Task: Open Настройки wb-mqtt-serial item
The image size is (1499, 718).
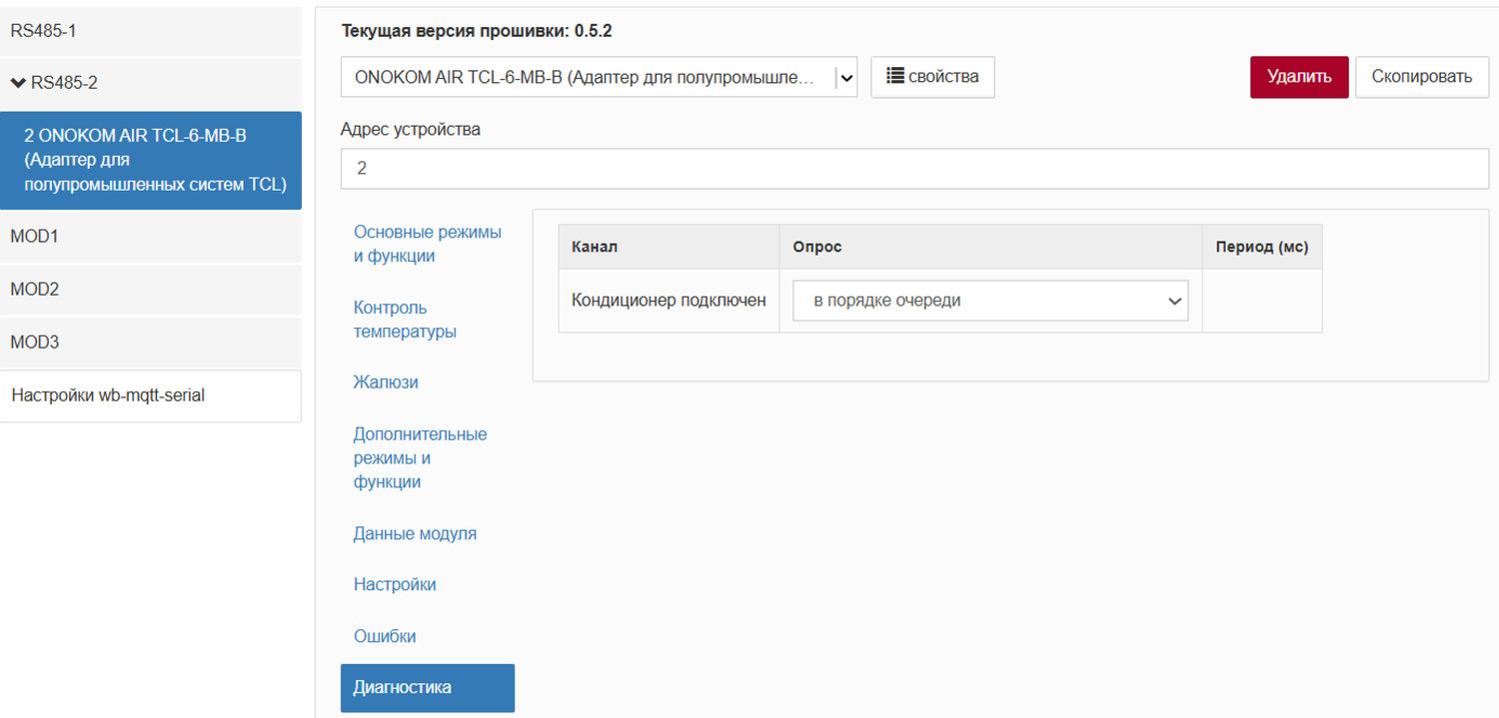Action: pos(150,395)
